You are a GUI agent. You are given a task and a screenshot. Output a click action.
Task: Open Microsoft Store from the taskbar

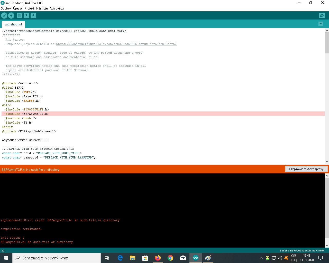tap(145, 258)
